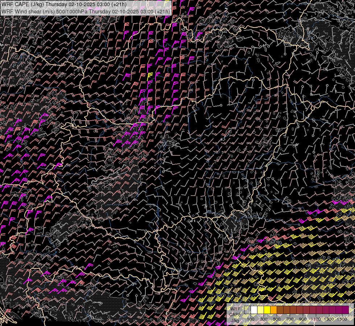The height and width of the screenshot is (326, 355).
Task: Click the brown swatch right of orange
Action: click(x=280, y=310)
